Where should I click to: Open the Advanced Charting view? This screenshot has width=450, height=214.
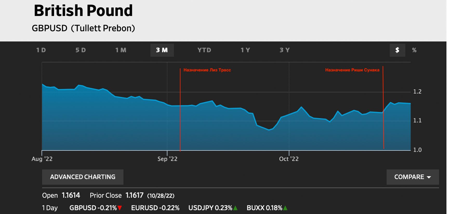click(x=83, y=177)
